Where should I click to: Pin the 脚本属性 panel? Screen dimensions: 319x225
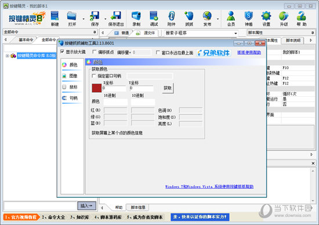[313, 32]
